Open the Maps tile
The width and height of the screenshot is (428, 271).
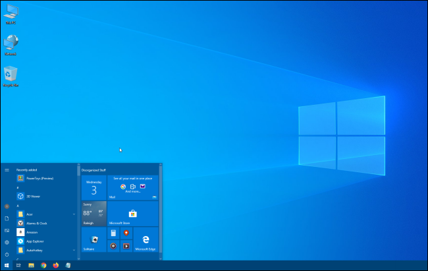point(126,233)
